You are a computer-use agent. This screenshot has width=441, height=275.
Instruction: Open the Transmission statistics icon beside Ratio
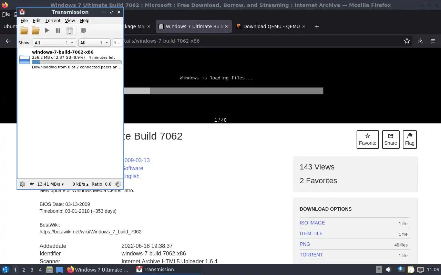click(x=118, y=184)
